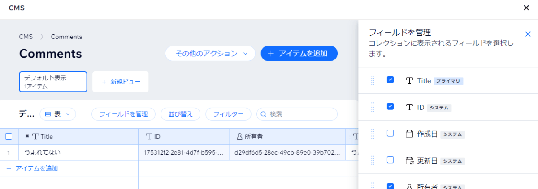Enable the 更新日 field checkbox

(x=390, y=160)
